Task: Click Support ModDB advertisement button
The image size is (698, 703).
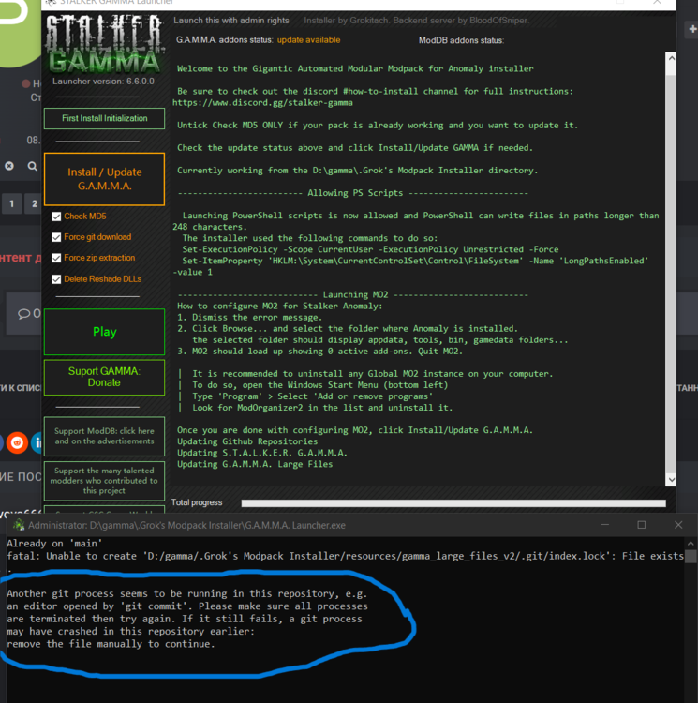Action: coord(104,436)
